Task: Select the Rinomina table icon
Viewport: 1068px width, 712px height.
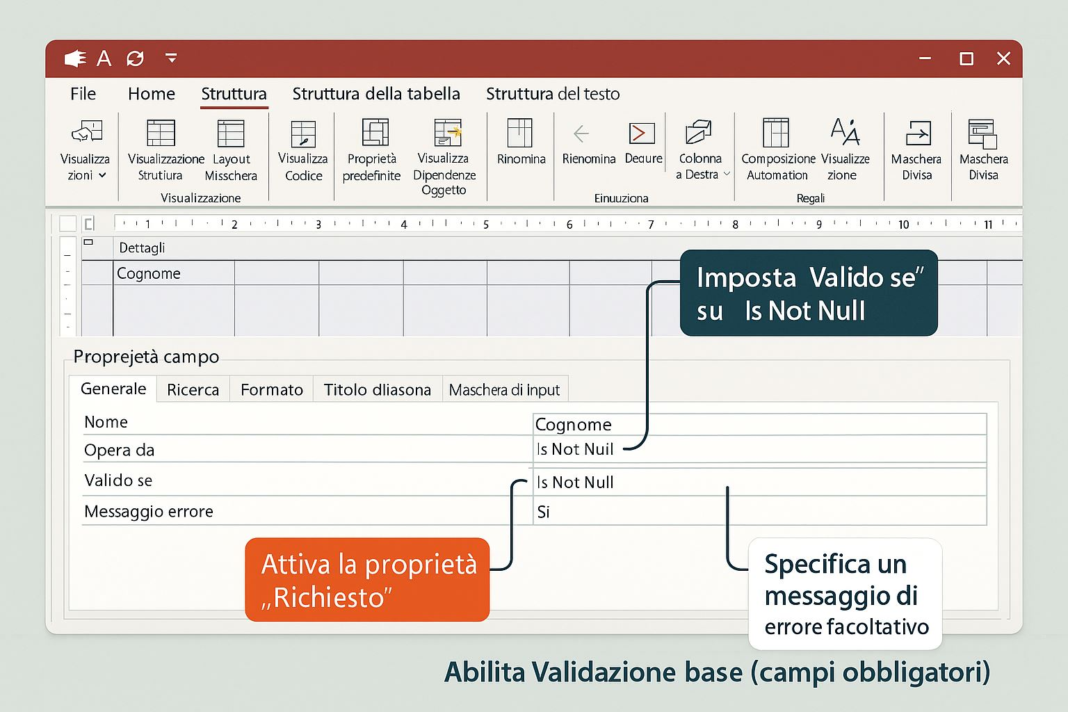Action: [519, 133]
